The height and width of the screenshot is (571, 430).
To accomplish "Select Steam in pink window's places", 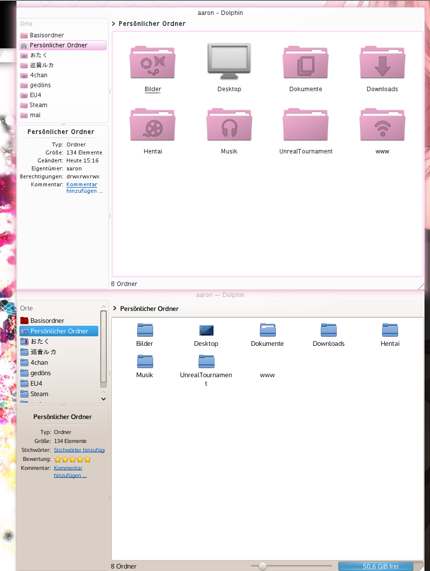I will (63, 105).
